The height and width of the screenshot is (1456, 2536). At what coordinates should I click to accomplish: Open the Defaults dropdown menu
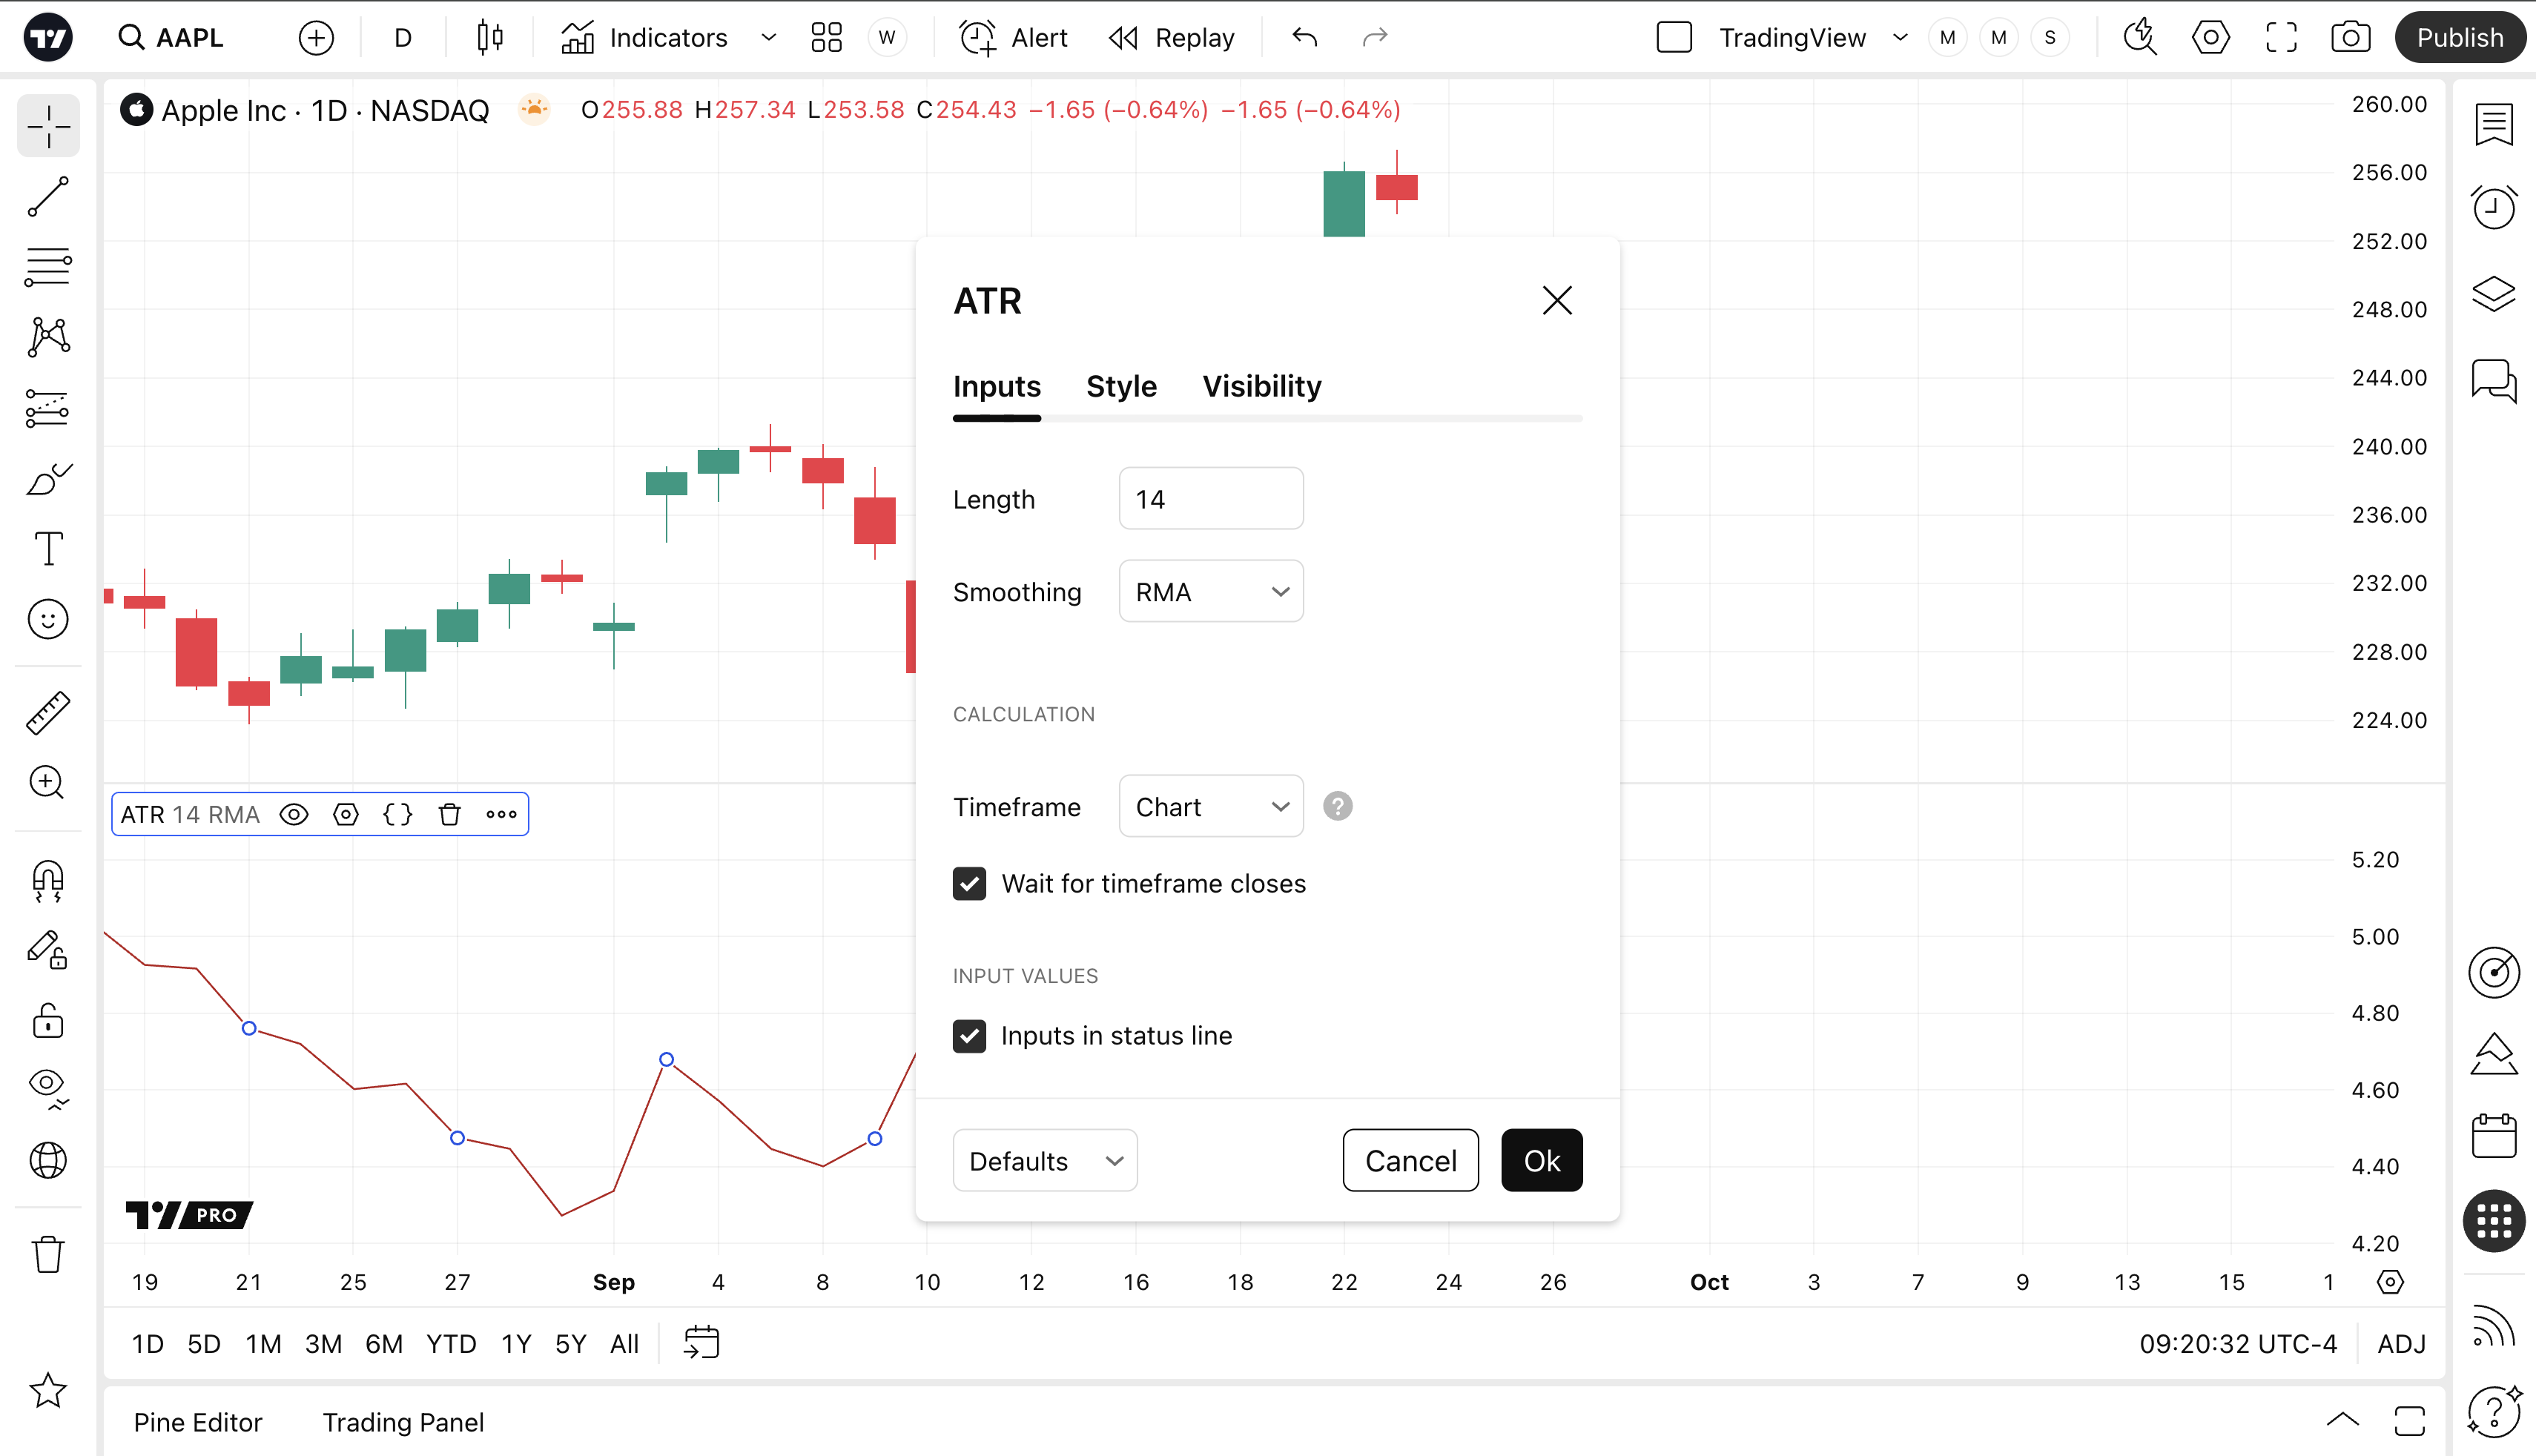click(x=1045, y=1161)
